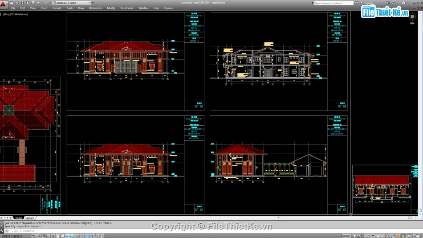This screenshot has width=423, height=238.
Task: Open the Tools menu
Action: coord(69,8)
